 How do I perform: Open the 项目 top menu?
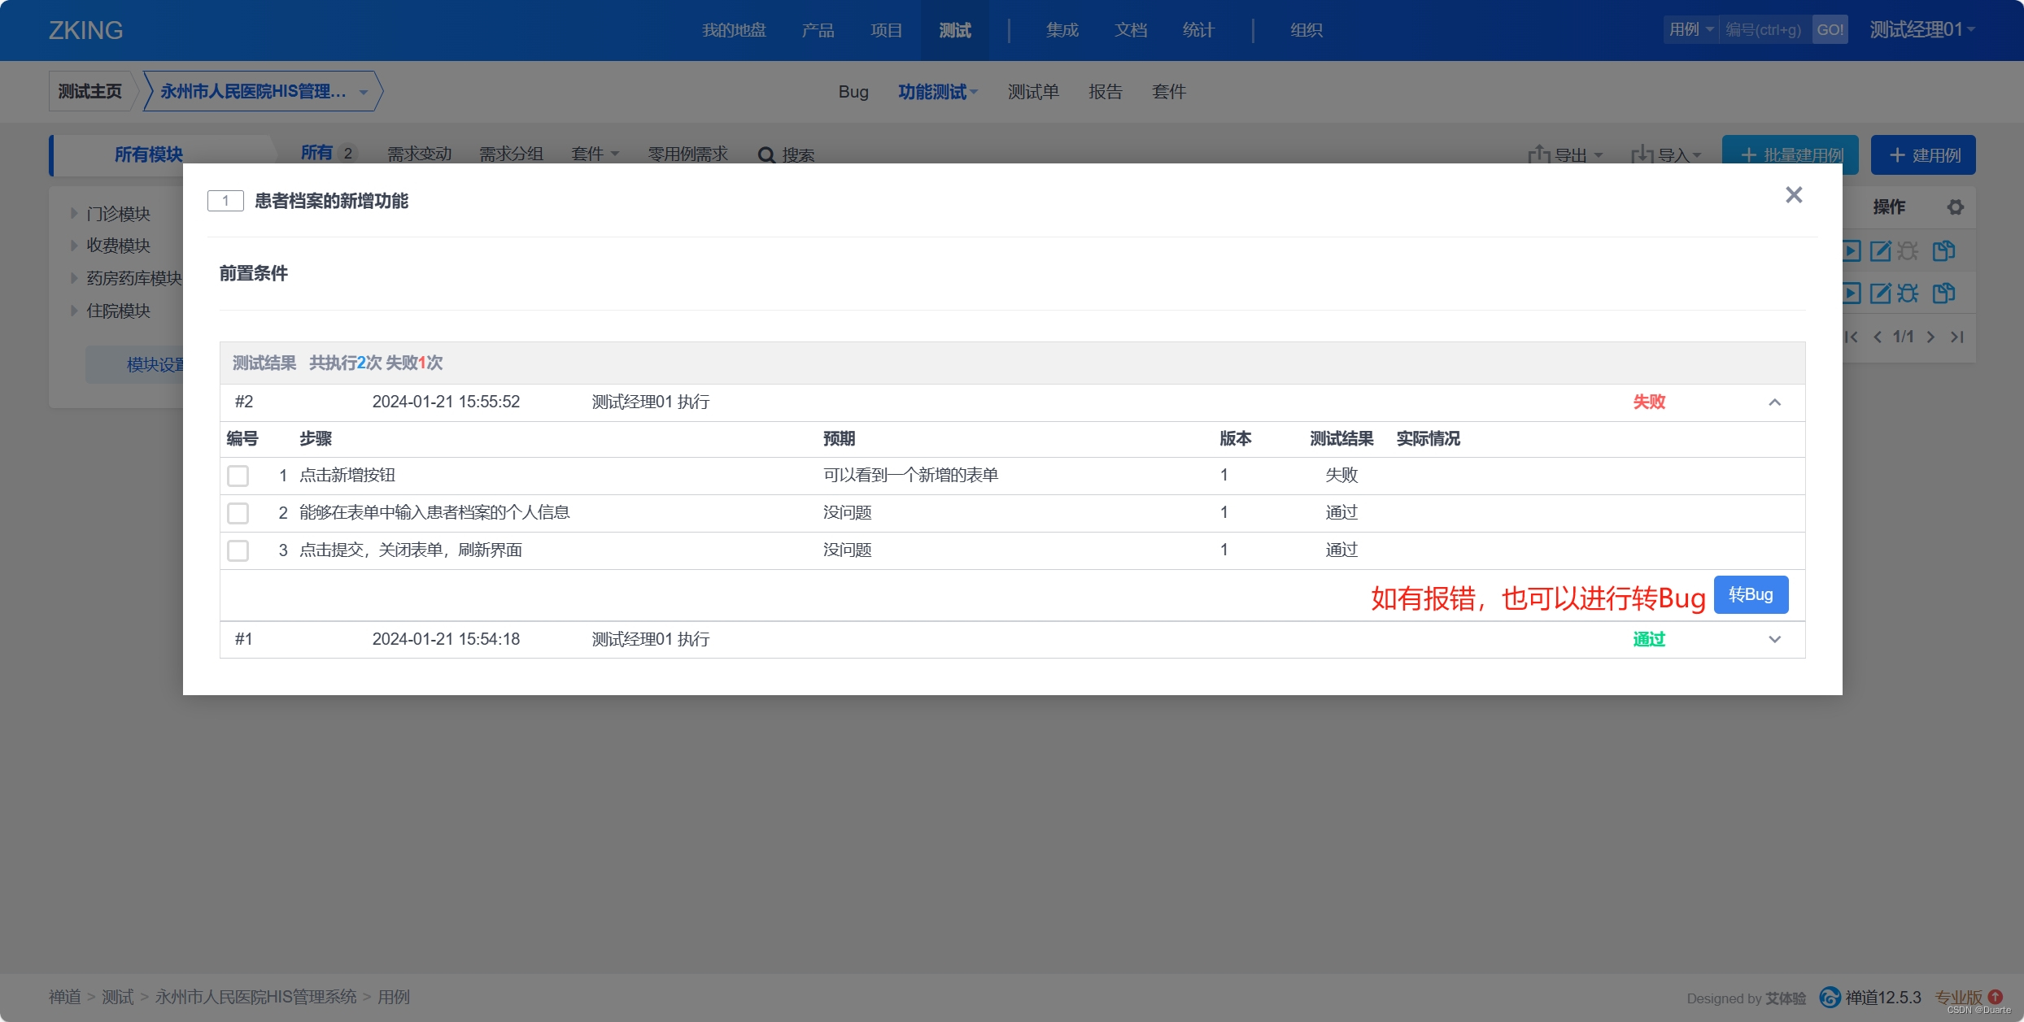tap(886, 30)
